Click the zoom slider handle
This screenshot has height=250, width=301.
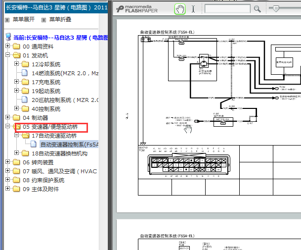pyautogui.click(x=276, y=8)
